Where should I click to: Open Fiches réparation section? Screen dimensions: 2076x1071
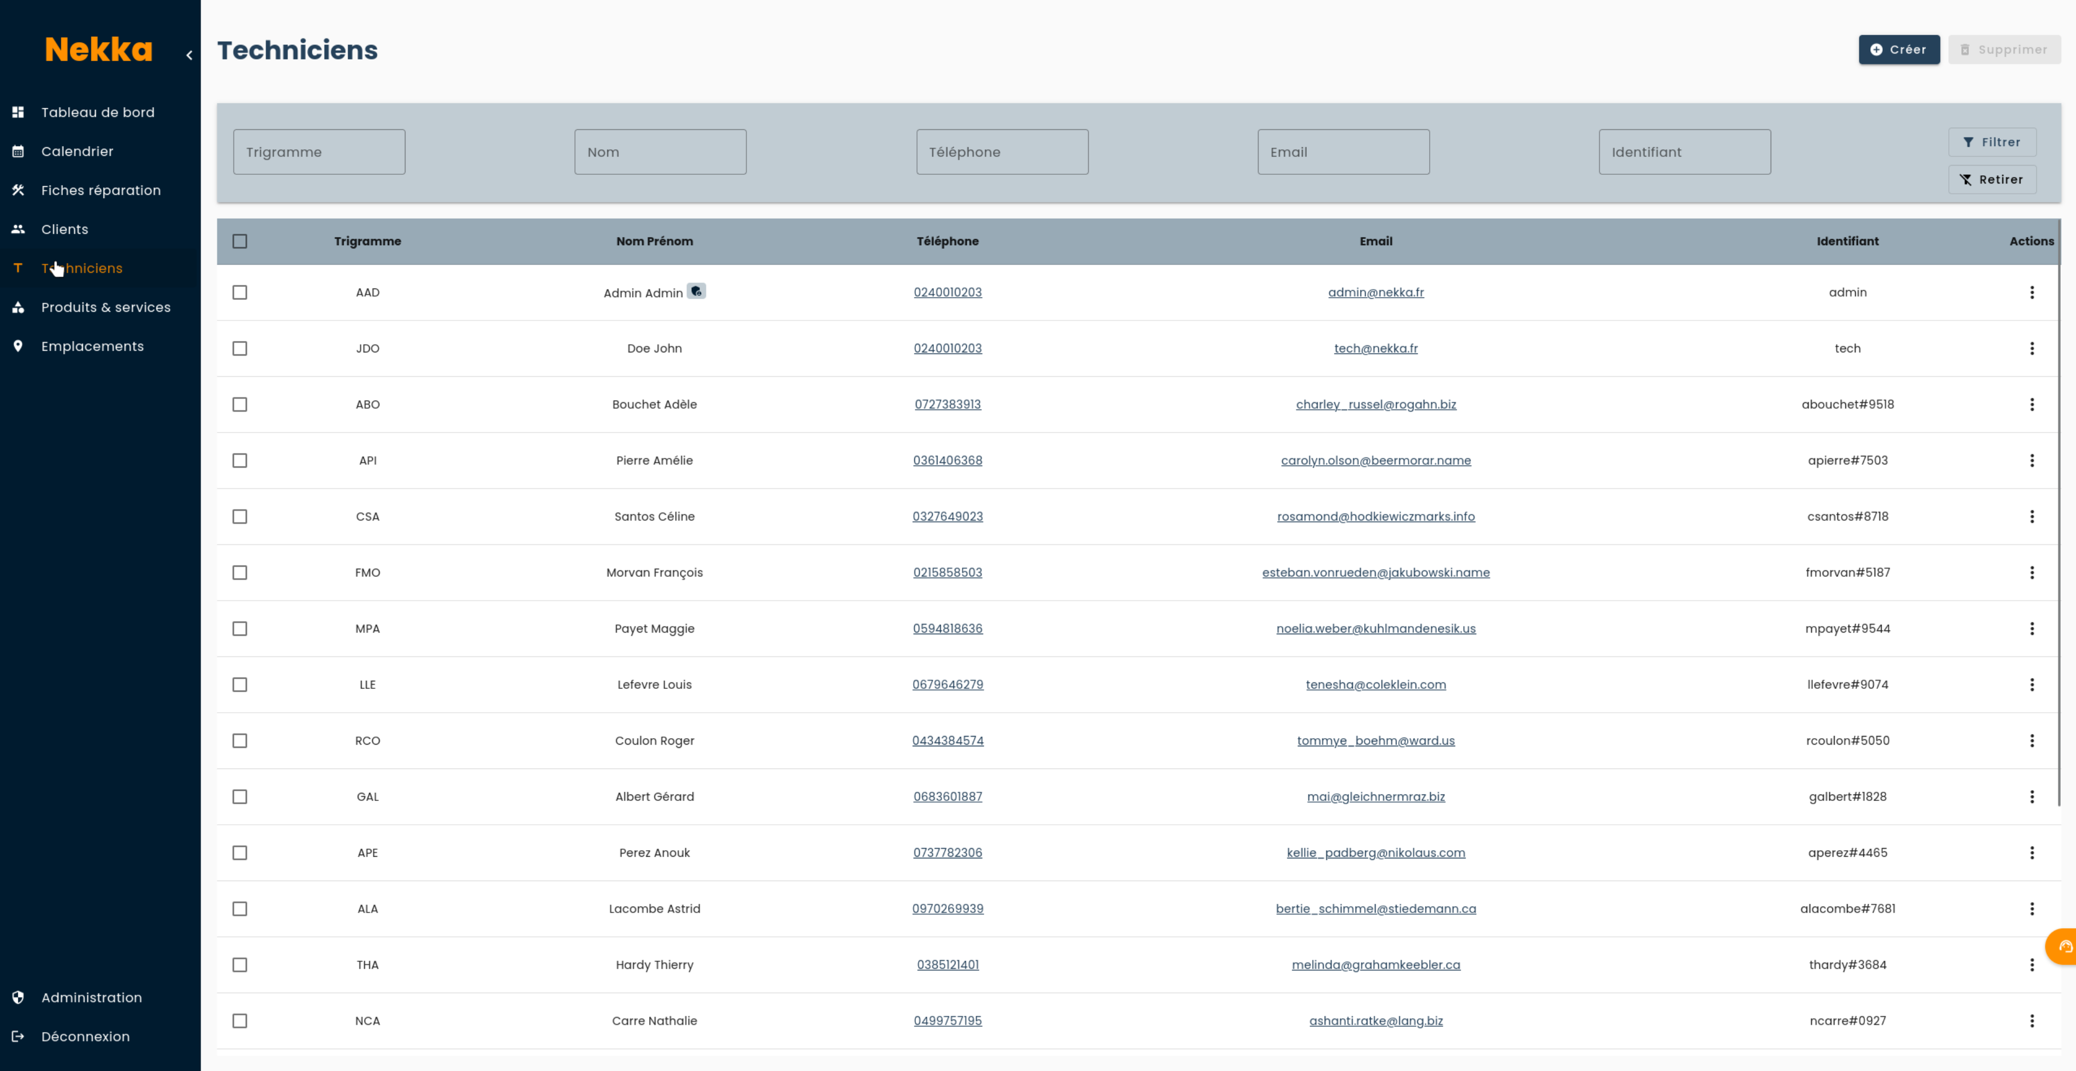pos(101,190)
